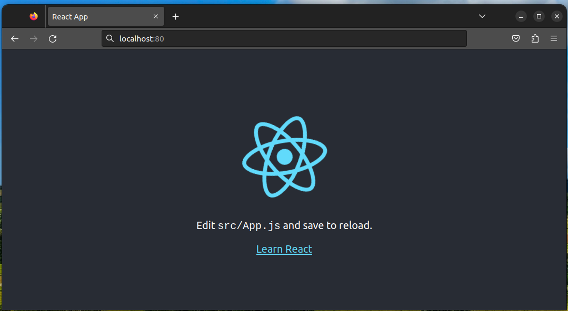The width and height of the screenshot is (568, 311).
Task: Click the spinning React logo
Action: pyautogui.click(x=284, y=157)
